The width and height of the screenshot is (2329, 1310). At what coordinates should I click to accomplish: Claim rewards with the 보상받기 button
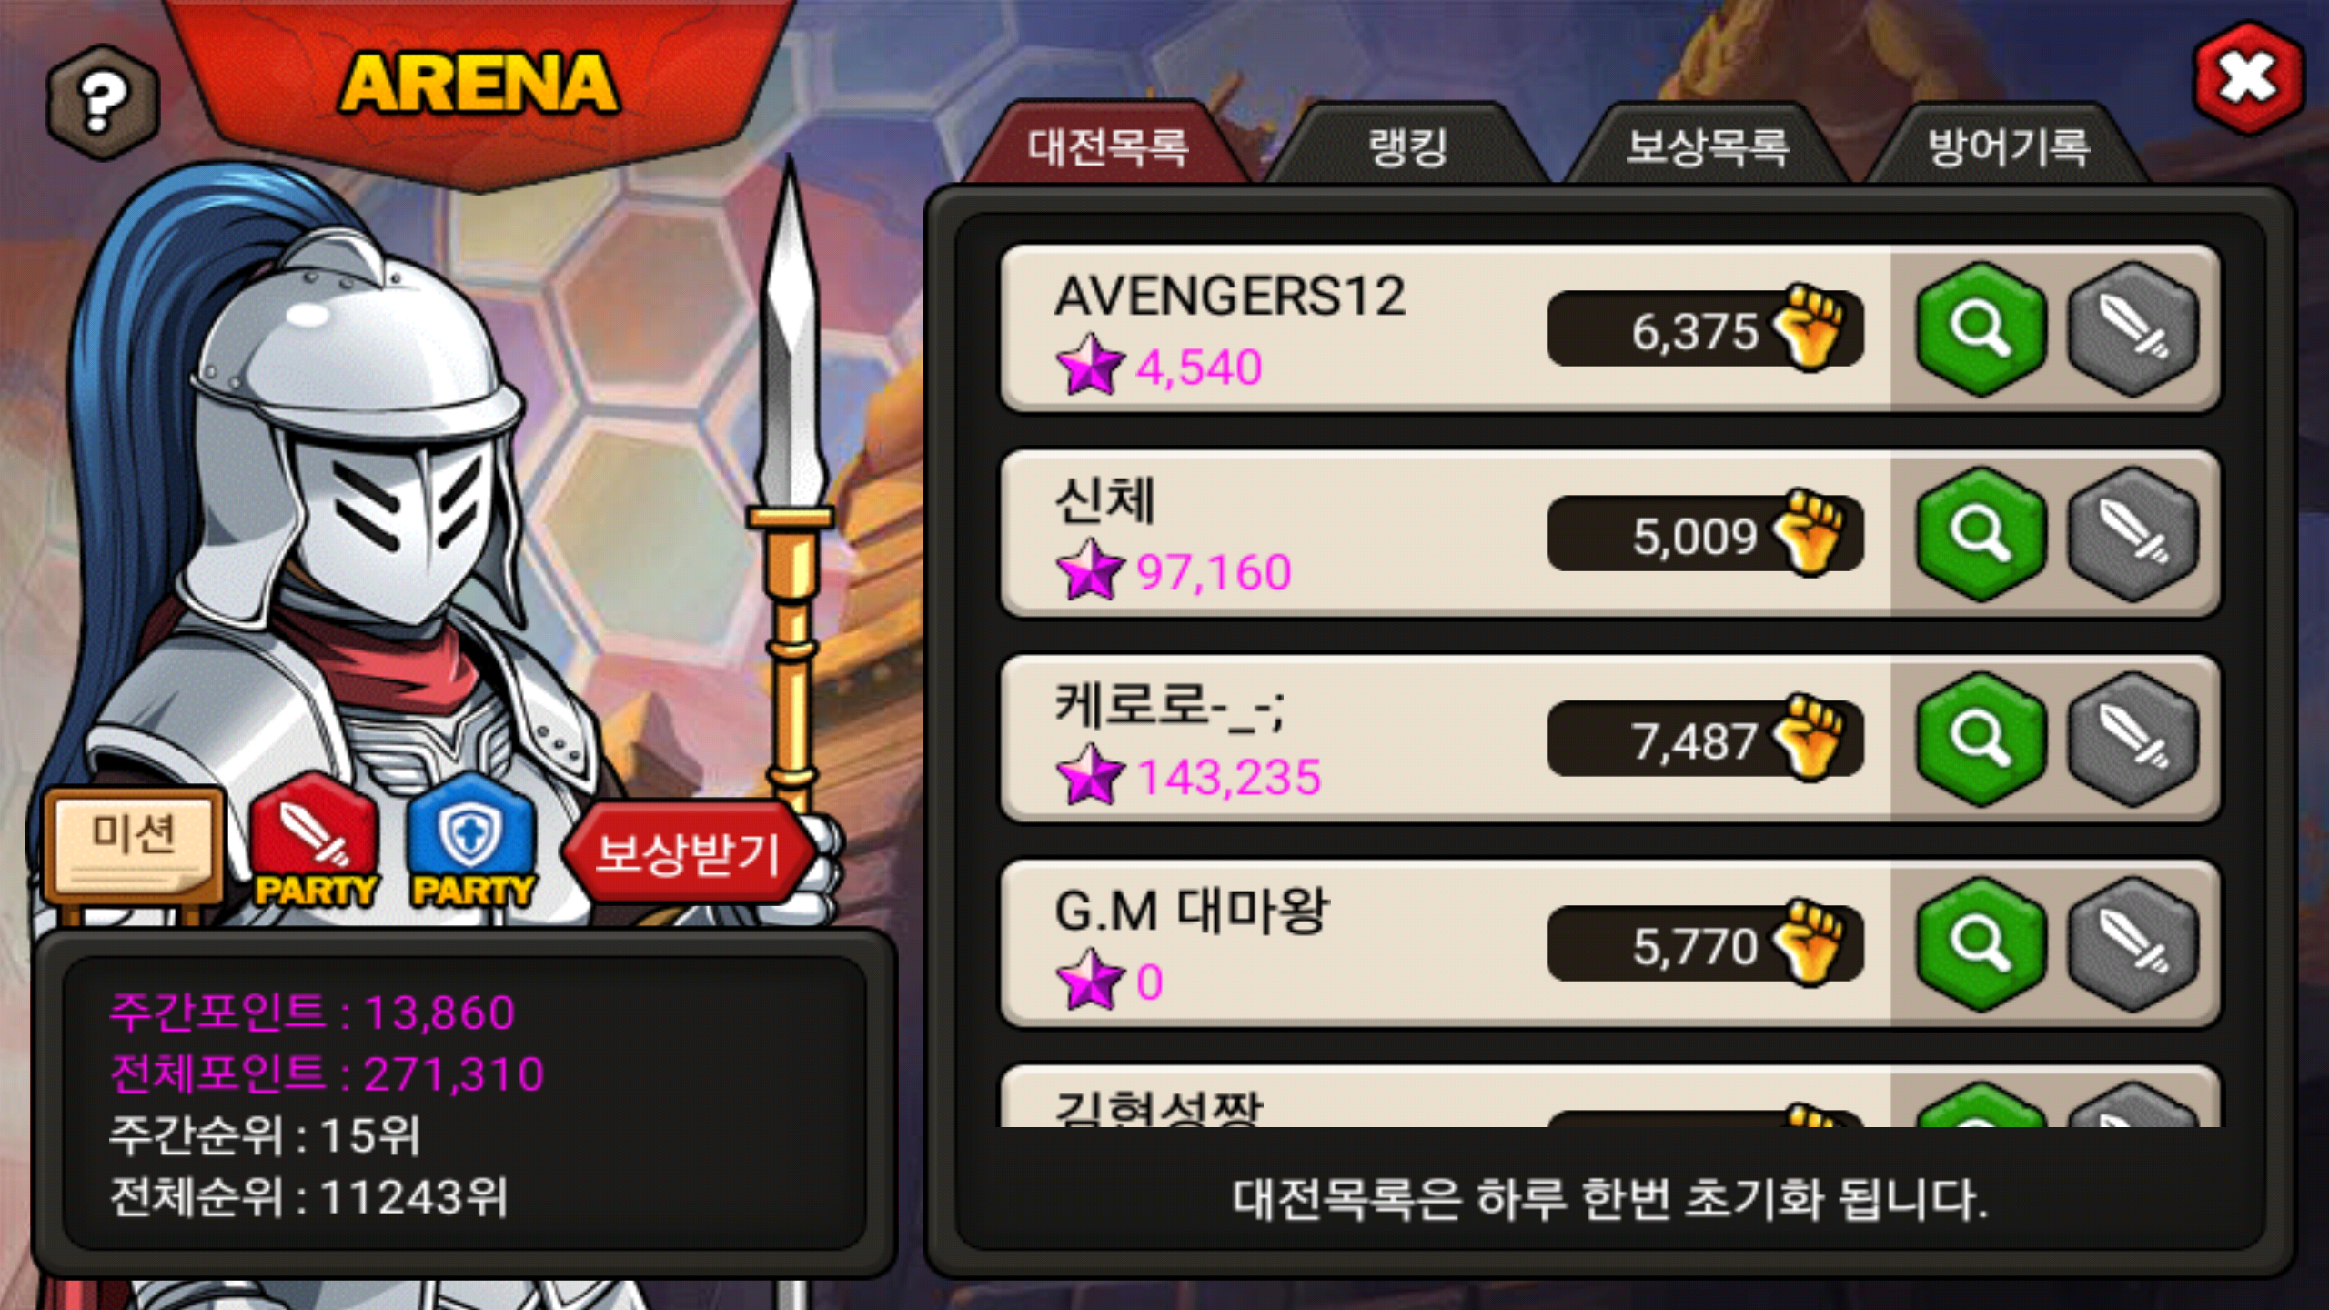click(688, 853)
